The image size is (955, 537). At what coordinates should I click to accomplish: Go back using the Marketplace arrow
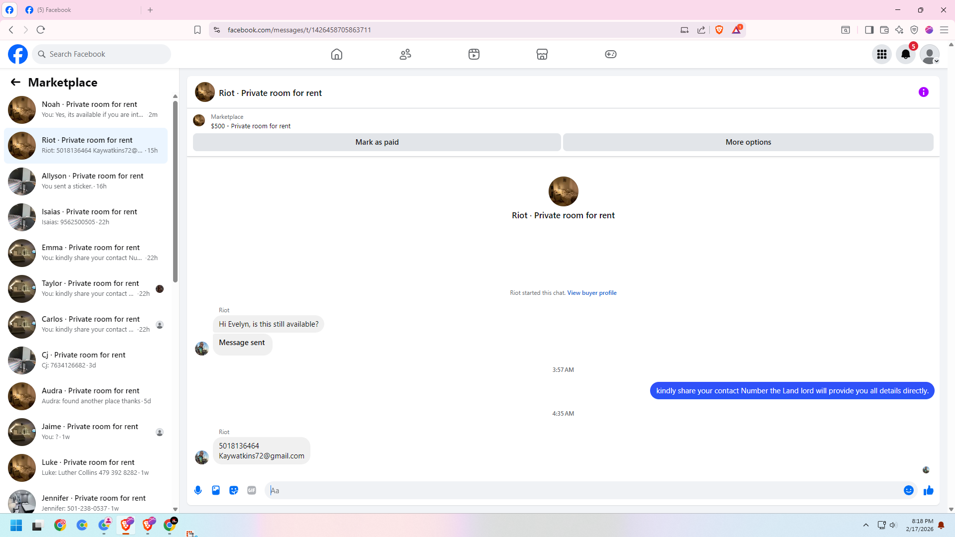click(x=15, y=83)
